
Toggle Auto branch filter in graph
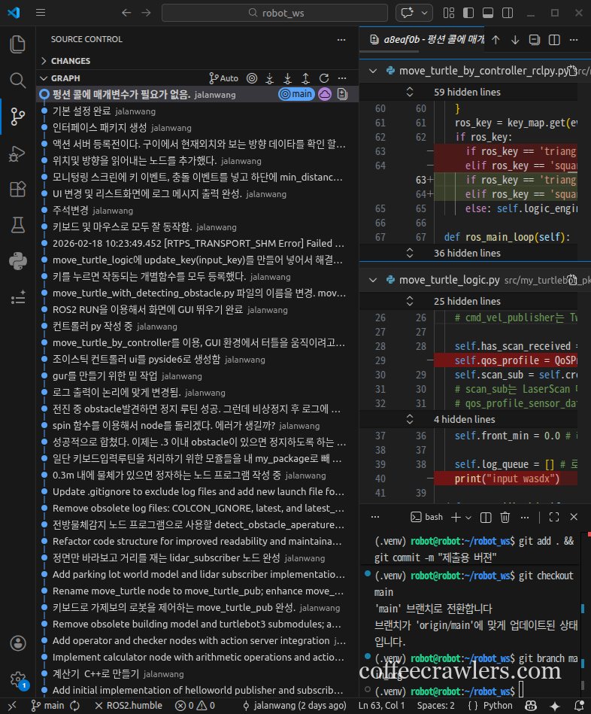(223, 78)
